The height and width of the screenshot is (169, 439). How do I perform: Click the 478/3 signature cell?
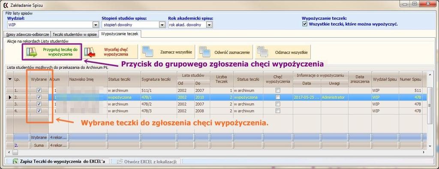point(158,111)
